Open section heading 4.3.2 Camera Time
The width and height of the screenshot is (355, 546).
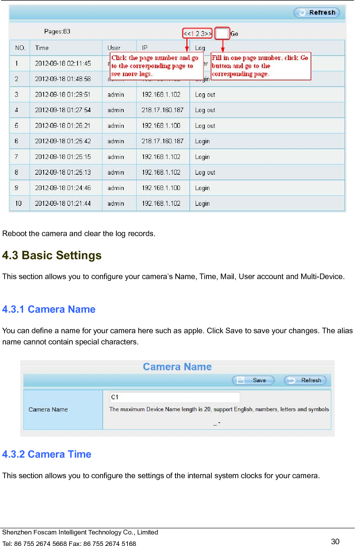click(x=46, y=454)
